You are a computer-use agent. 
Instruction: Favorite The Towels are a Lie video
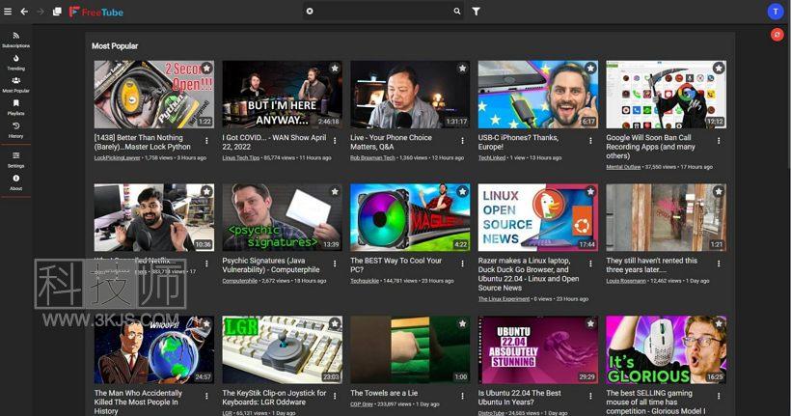(462, 323)
